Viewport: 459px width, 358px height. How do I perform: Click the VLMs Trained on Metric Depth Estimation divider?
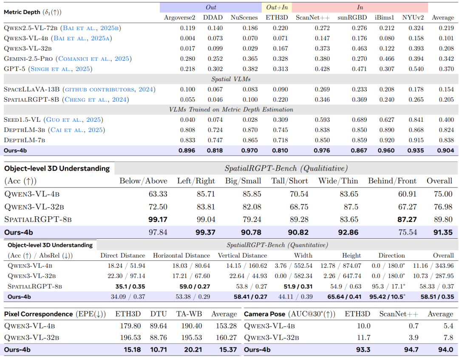point(231,109)
